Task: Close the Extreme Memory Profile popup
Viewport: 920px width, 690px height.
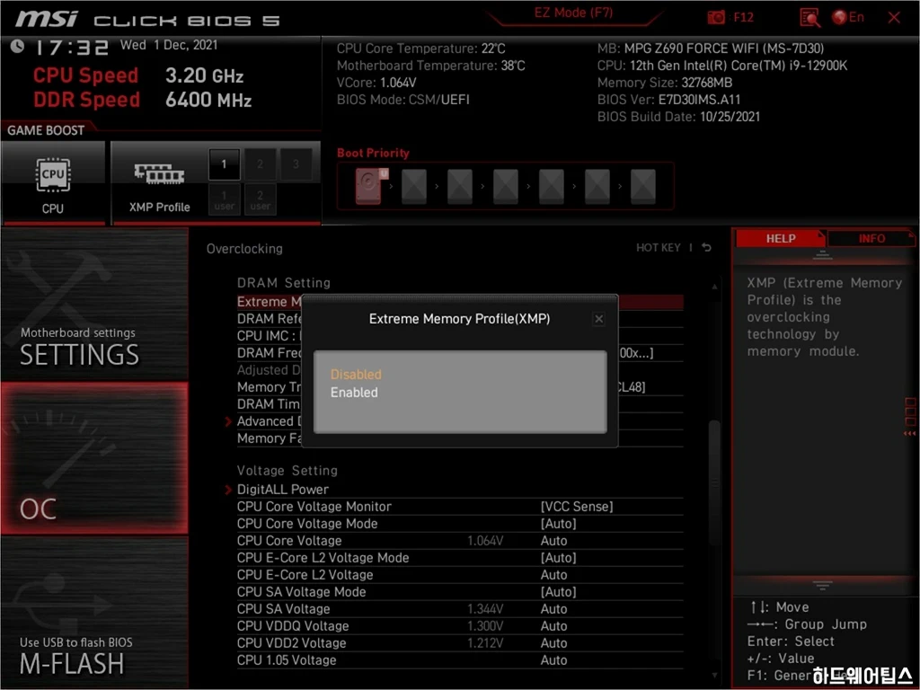Action: coord(598,319)
